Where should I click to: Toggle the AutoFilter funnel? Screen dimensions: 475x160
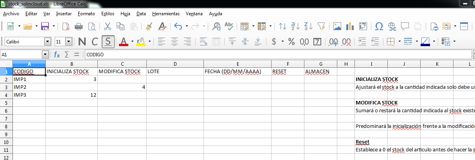[322, 27]
